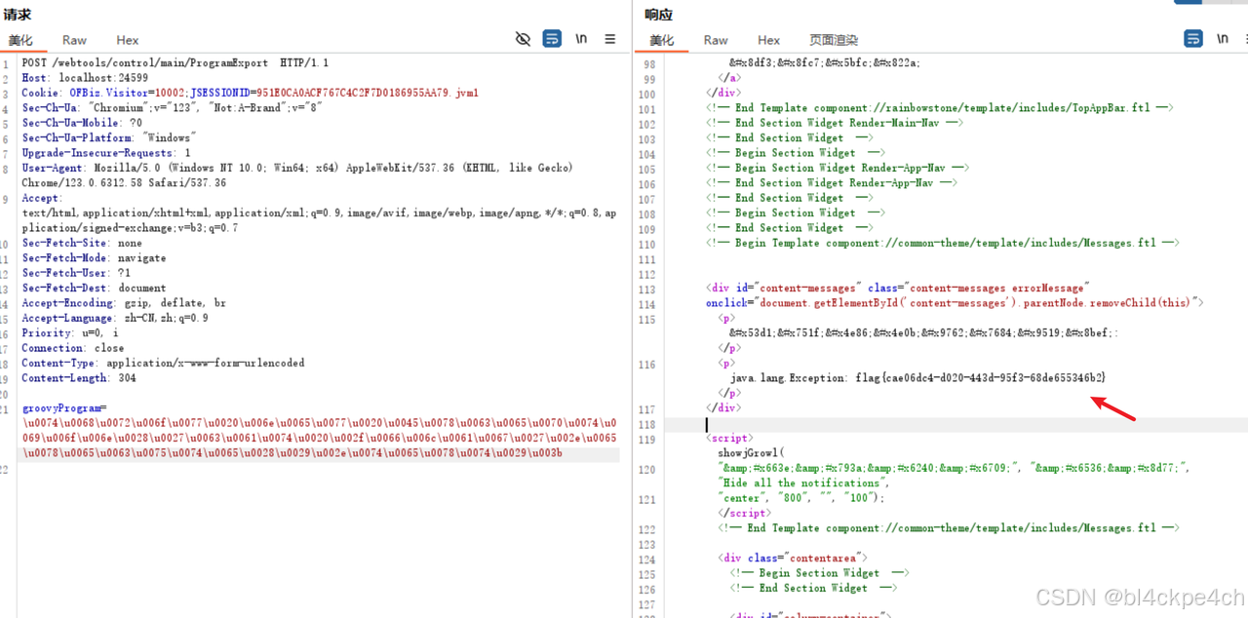
Task: Click the POST /webtools/control/main/ProgramExport request line
Action: click(x=175, y=62)
